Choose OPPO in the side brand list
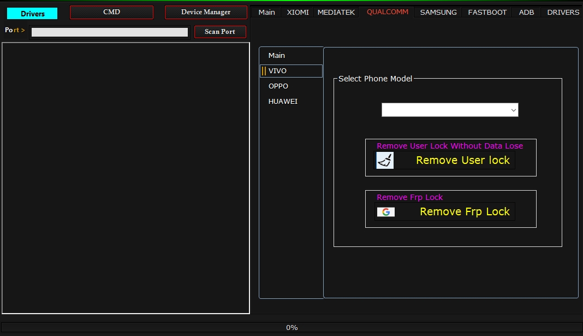This screenshot has height=336, width=583. 291,86
